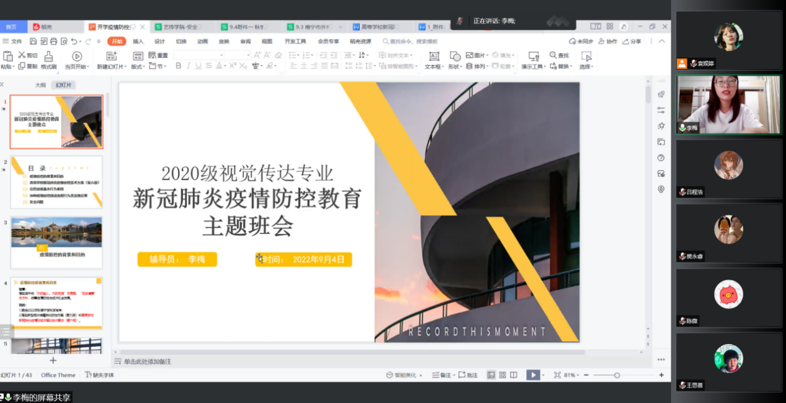Switch to the Outline (大纲) panel tab

(40, 85)
